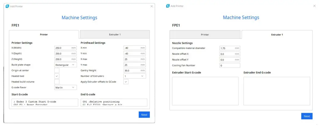Click the Cura logo beside the Printer Settings dialog title
Screen dimensions: 319x126
tap(7, 6)
